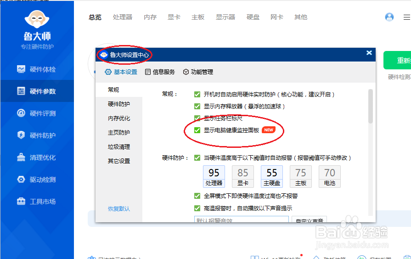Click the NEW badge beside 健康监控面板
Viewport: 411px width, 259px height.
point(269,130)
